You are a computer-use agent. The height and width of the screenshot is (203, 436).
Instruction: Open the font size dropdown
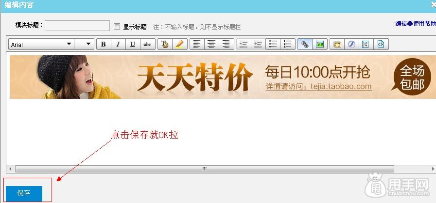pos(84,44)
